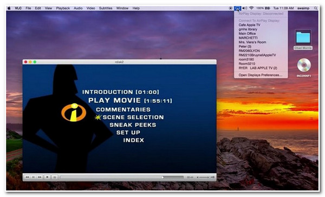
Task: Click Open Displays Preferences
Action: click(261, 75)
